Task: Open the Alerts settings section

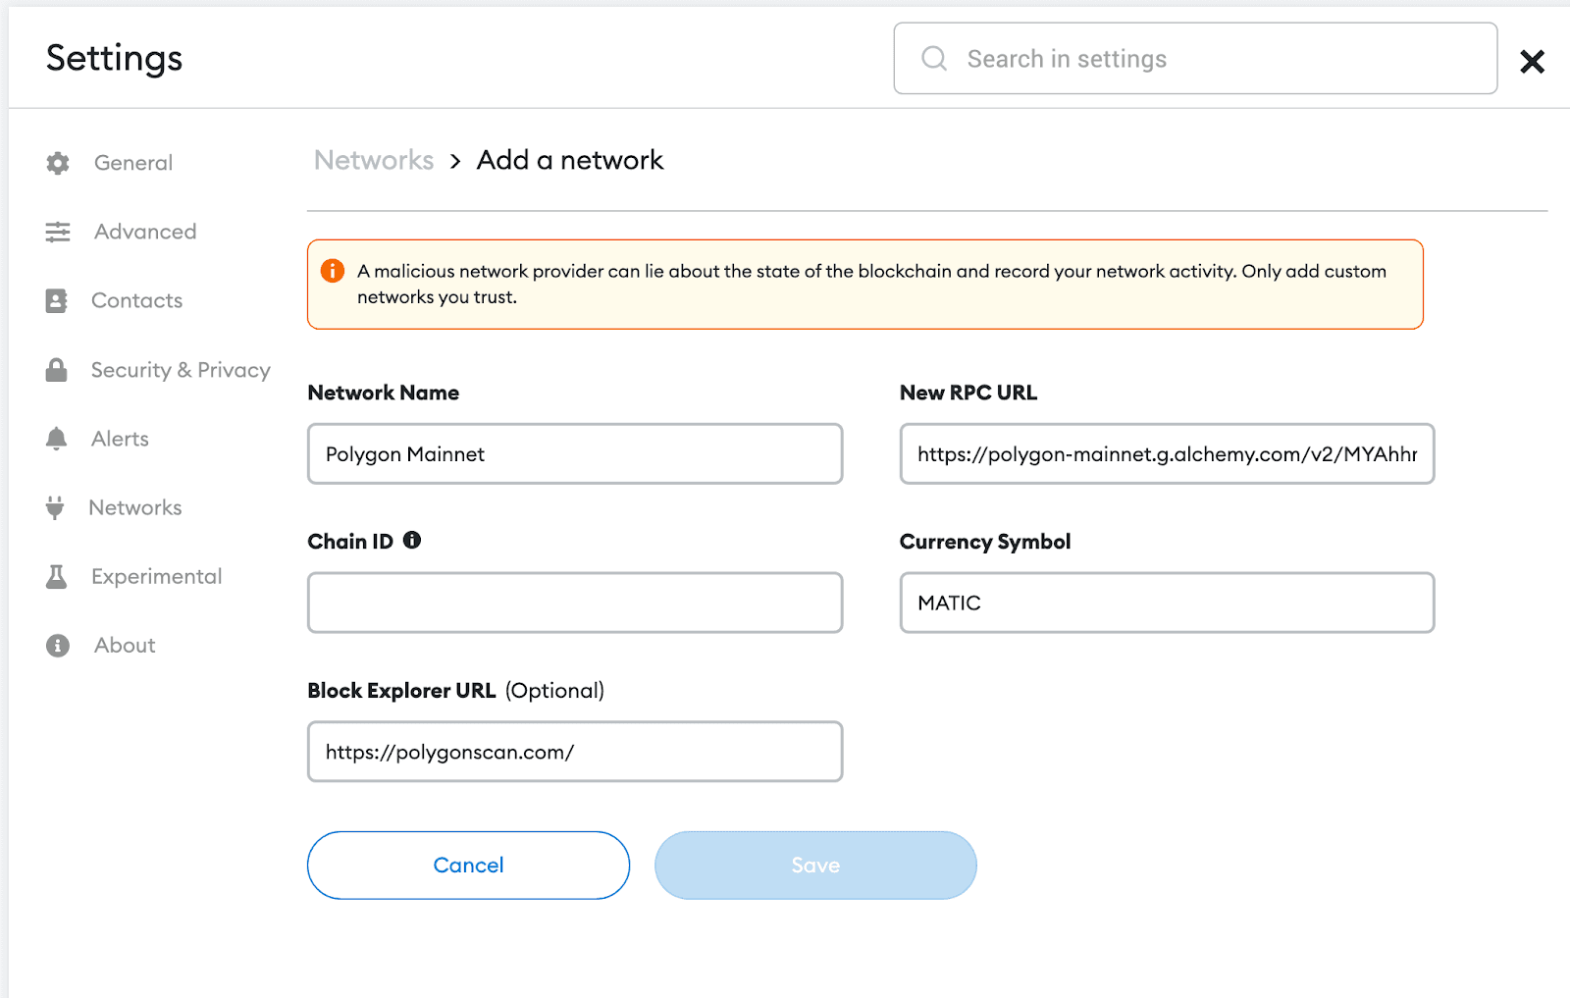Action: click(120, 439)
